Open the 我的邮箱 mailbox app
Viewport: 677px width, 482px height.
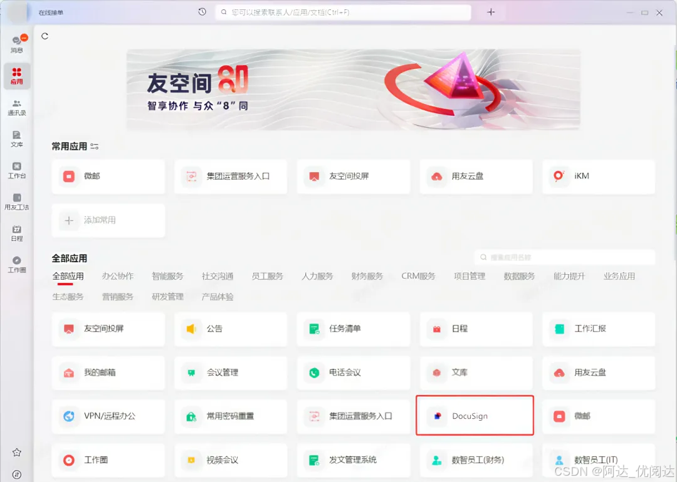(108, 373)
